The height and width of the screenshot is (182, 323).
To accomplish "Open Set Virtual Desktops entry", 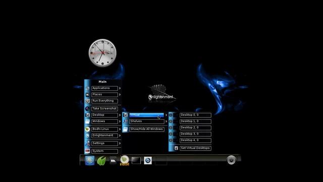I will (195, 148).
